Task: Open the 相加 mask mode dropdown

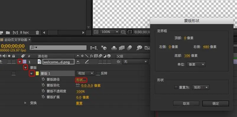Action: click(85, 73)
